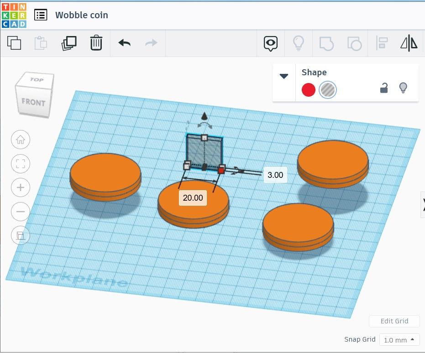Click the Ungroup shapes icon
This screenshot has width=425, height=353.
(x=354, y=43)
